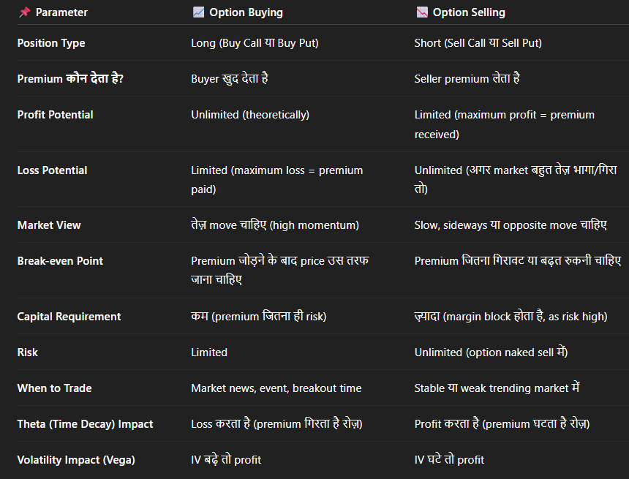Click the Capital Requirement row label
Image resolution: width=629 pixels, height=479 pixels.
click(69, 317)
